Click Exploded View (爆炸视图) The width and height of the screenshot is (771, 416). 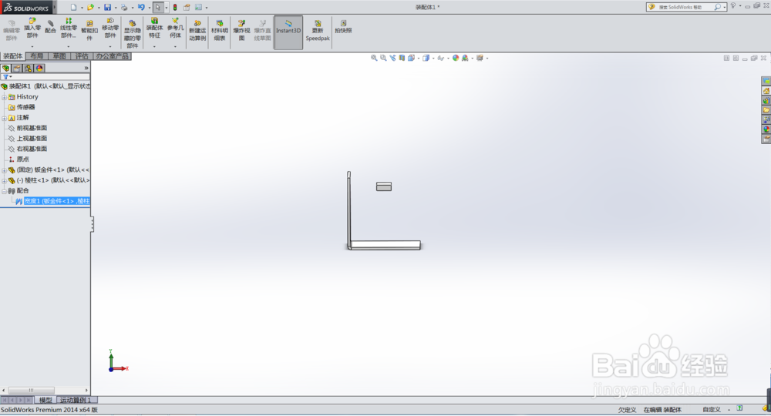241,31
